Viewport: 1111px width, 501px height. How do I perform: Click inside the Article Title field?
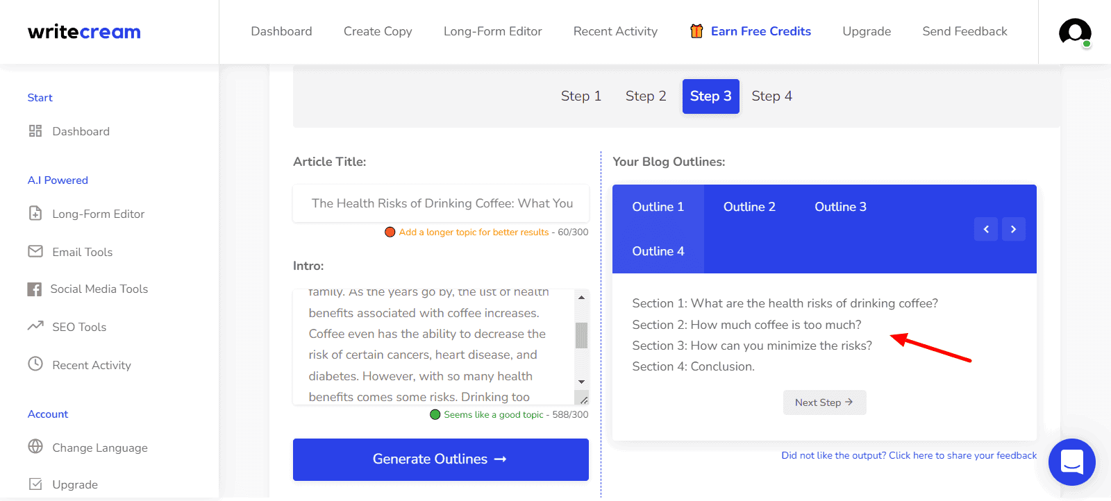coord(441,203)
